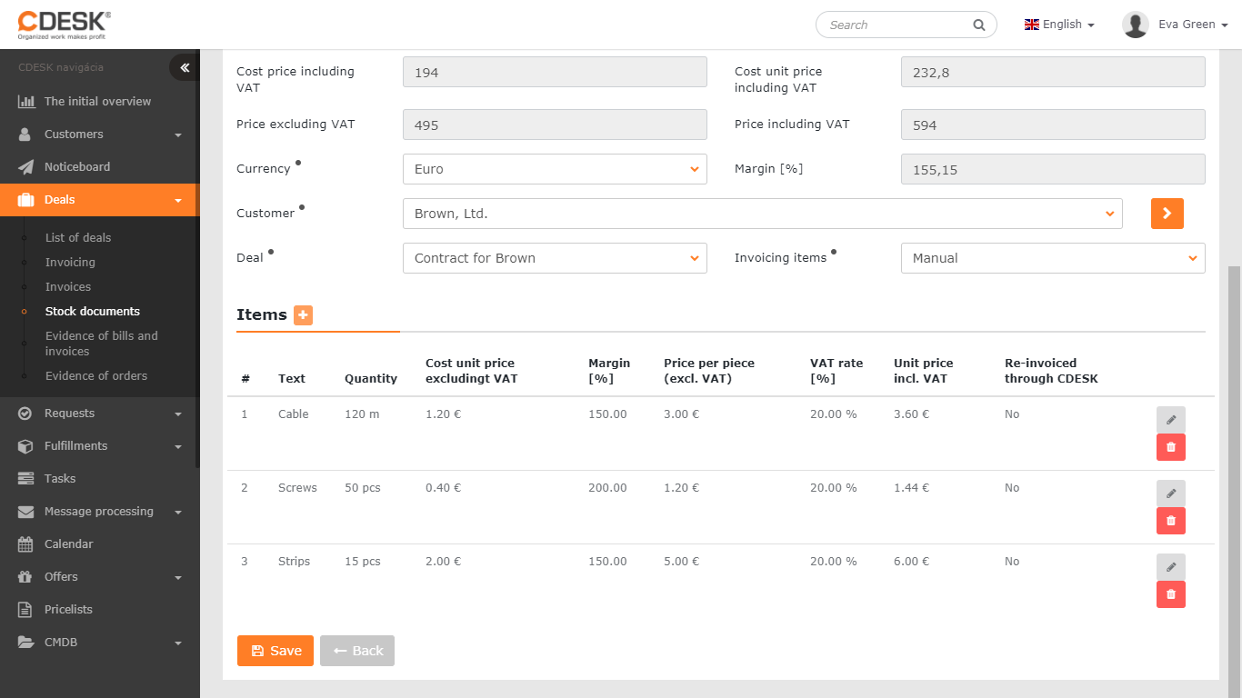Open the Customer dropdown showing Brown, Ltd.
Screen dimensions: 1242x698
click(763, 214)
